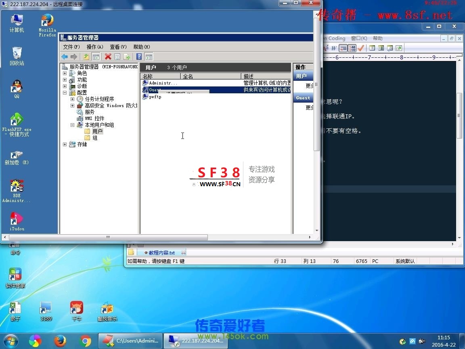Toggle the line number display button
465x349 pixels.
point(352,48)
